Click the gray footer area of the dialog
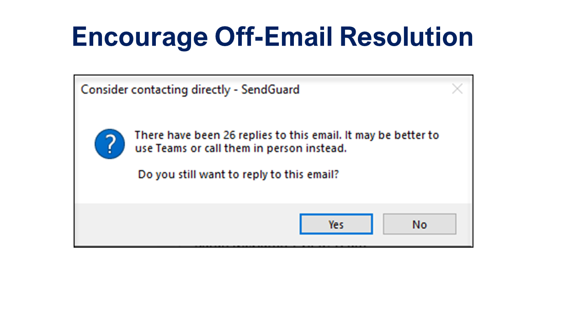585x329 pixels. click(183, 225)
